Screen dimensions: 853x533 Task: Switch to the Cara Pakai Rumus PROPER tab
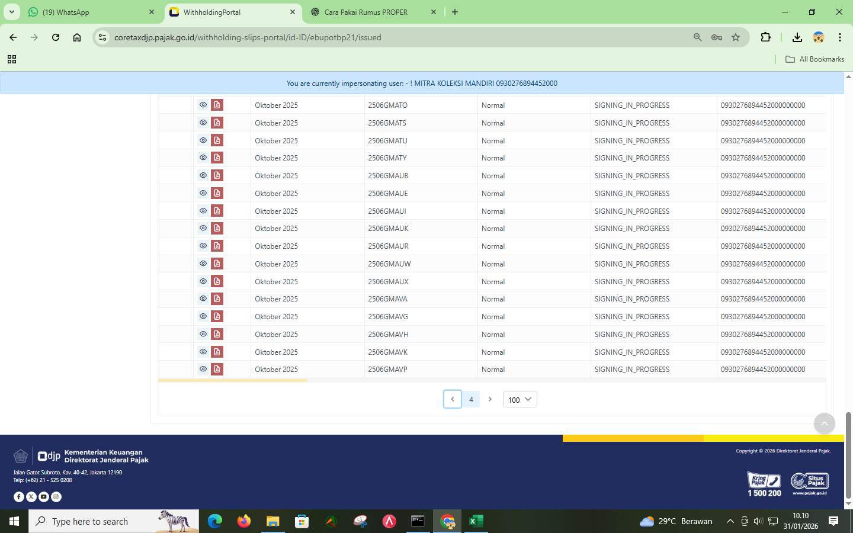[367, 12]
